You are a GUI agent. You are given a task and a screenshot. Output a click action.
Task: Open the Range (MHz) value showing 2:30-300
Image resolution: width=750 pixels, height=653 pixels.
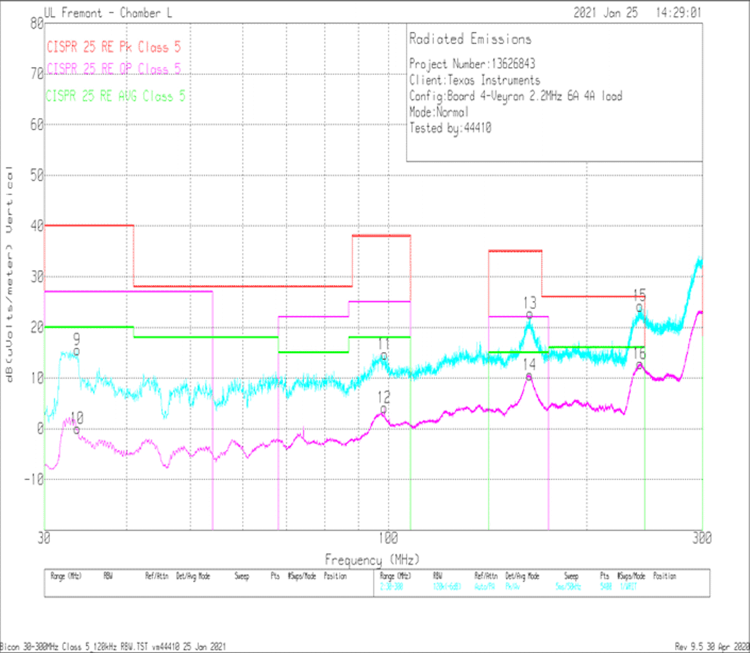[392, 585]
